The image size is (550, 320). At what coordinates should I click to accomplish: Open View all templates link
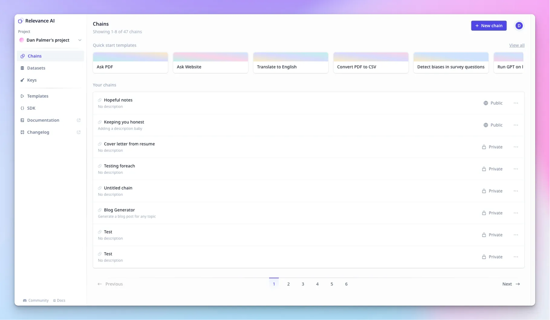(x=516, y=45)
